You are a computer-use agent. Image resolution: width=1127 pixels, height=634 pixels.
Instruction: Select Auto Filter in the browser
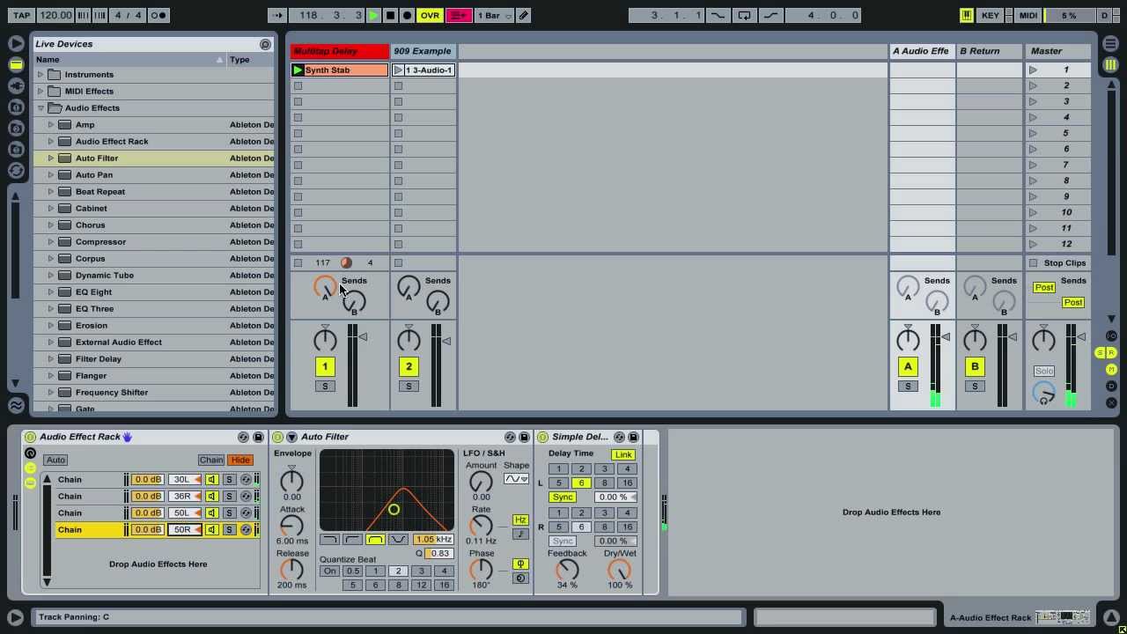(154, 158)
